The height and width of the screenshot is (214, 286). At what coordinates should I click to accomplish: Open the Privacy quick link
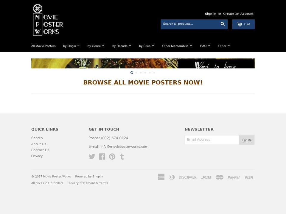[x=37, y=156]
